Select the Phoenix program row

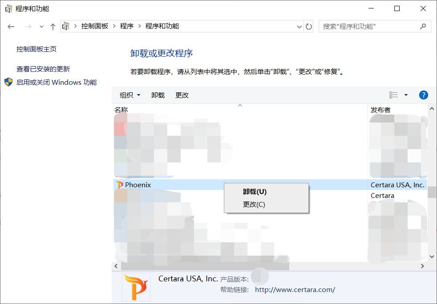(x=270, y=185)
